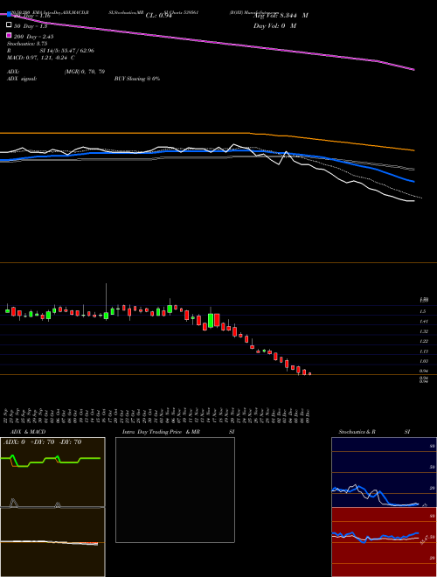Click the 'Day Vol: 0 M' label
The image size is (437, 577).
pyautogui.click(x=274, y=25)
